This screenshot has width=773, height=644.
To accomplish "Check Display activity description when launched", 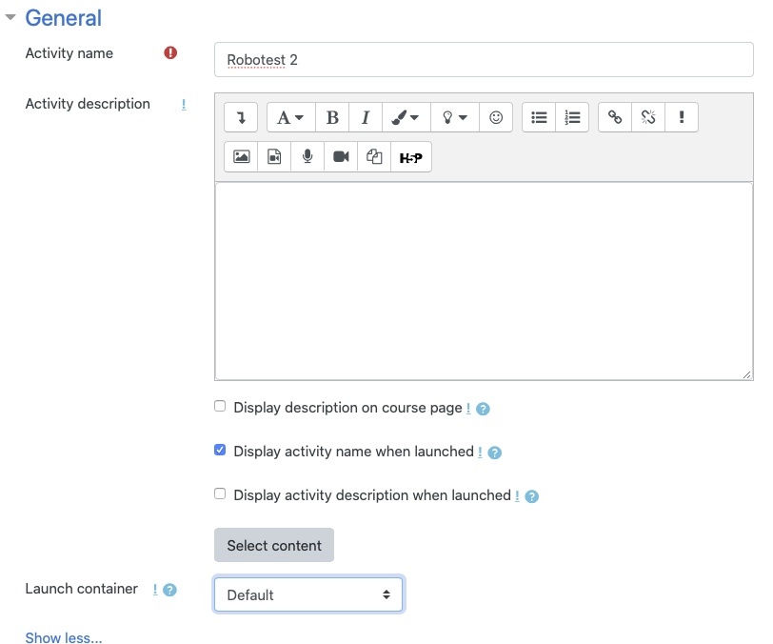I will click(220, 493).
